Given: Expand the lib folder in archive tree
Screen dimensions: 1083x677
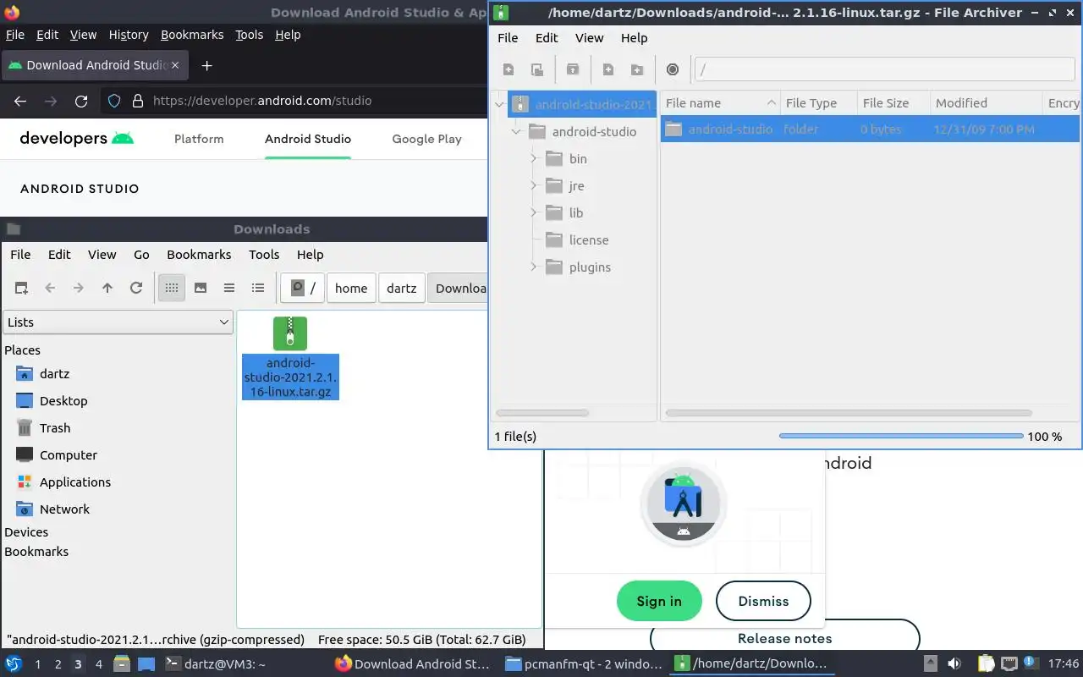Looking at the screenshot, I should (533, 212).
